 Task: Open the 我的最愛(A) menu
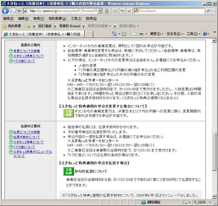57,18
